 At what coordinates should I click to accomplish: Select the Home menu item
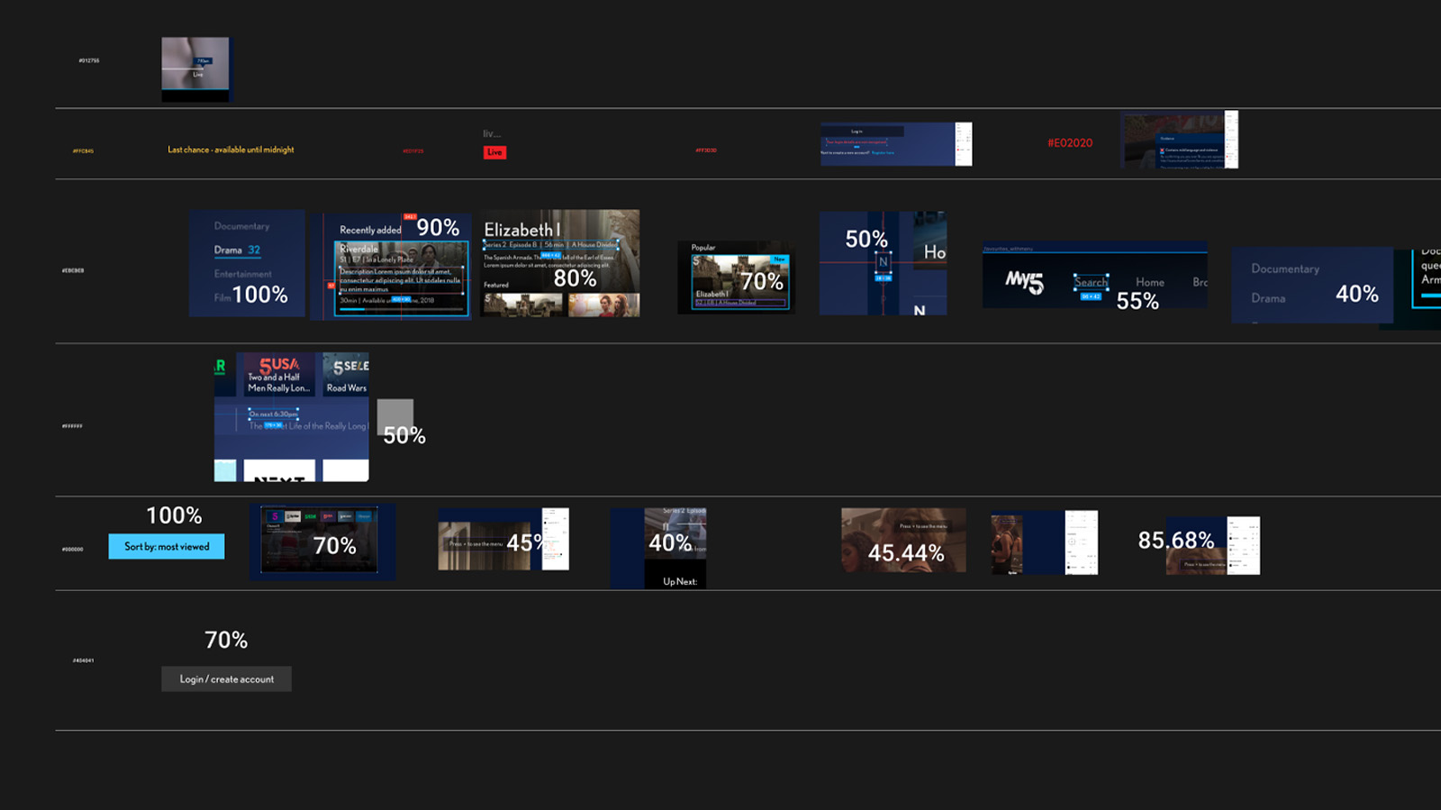(x=1149, y=282)
